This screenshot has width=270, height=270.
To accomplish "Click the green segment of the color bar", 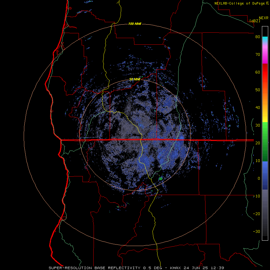I will pos(265,142).
